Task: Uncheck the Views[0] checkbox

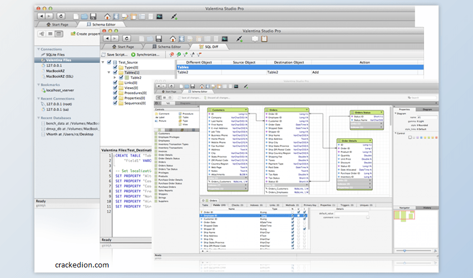Action: pyautogui.click(x=115, y=88)
